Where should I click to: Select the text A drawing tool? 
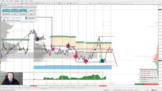[95, 3]
